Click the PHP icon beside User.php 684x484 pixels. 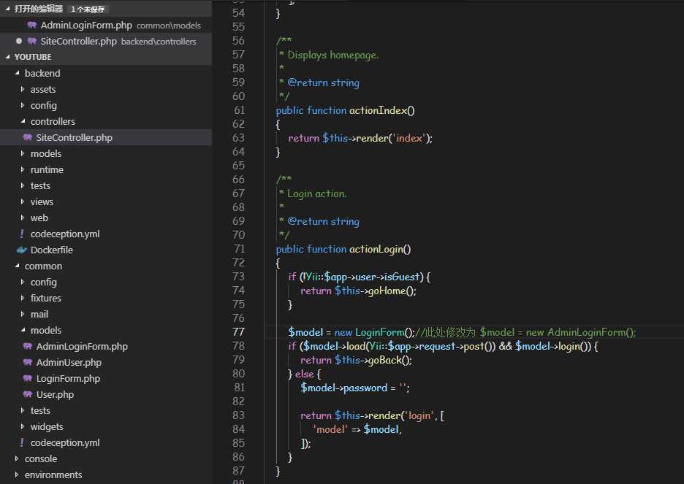coord(28,394)
